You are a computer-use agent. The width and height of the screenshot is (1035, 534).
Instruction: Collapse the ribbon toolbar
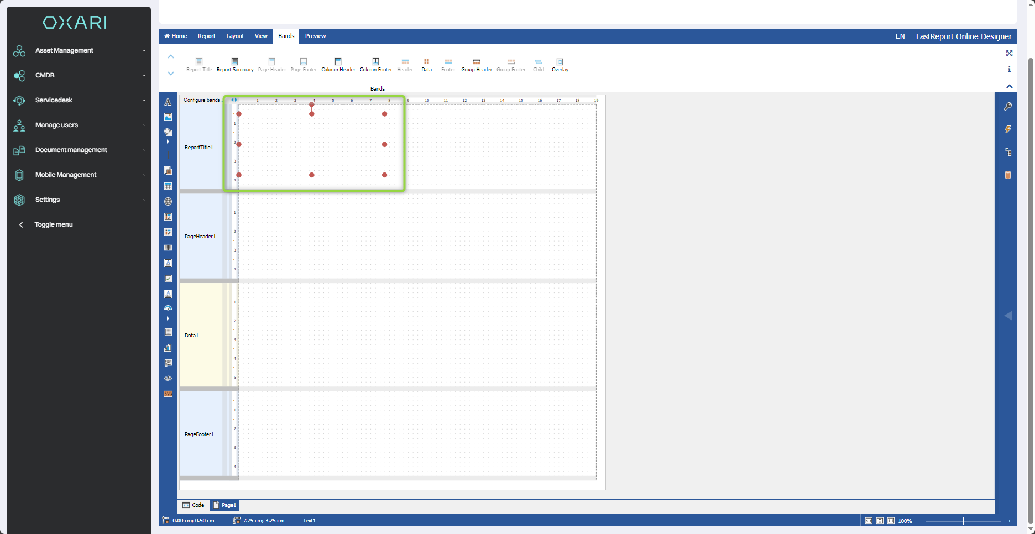pos(1009,86)
